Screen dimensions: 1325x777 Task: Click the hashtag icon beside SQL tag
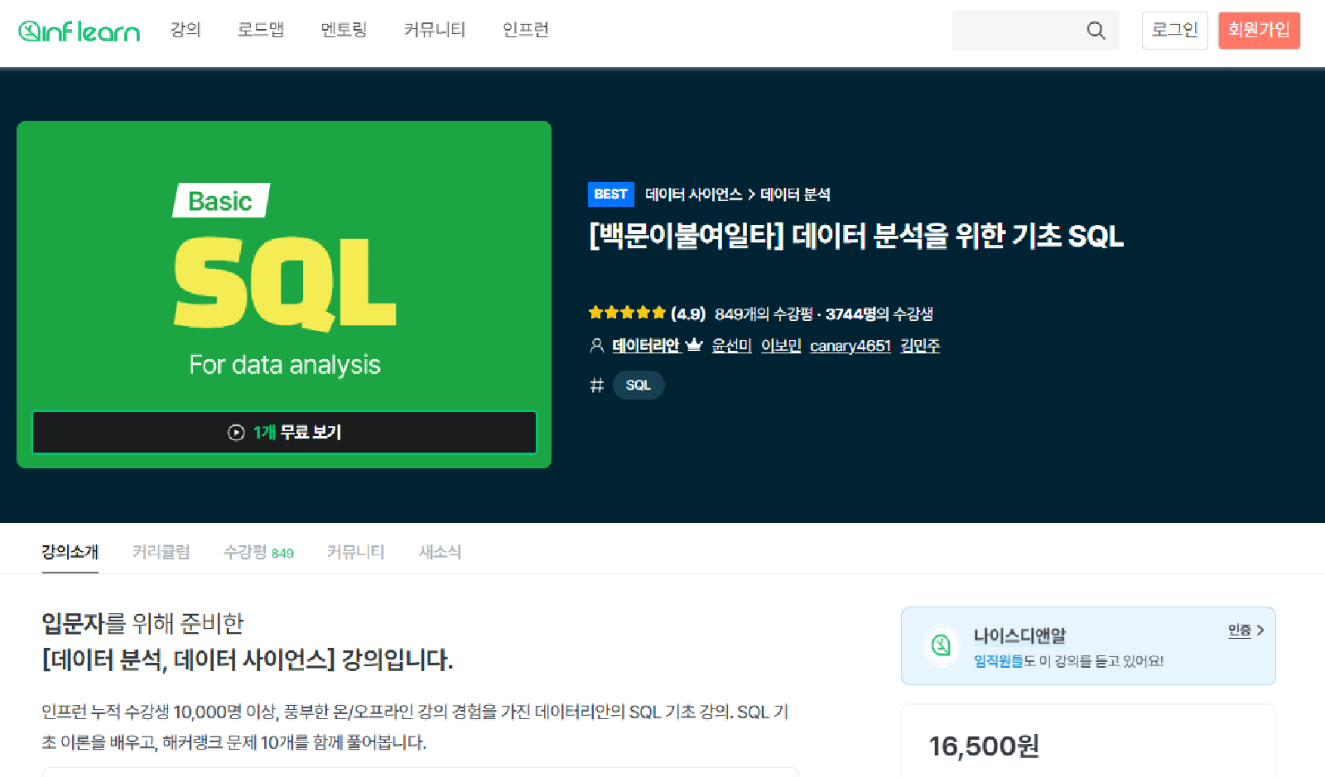pos(597,385)
